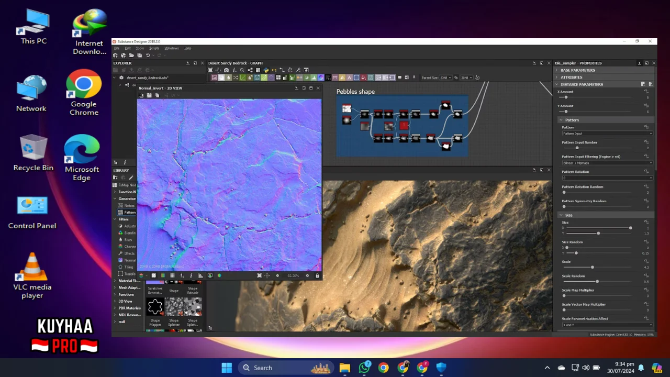The width and height of the screenshot is (670, 377).
Task: Add a Text node with the 'A' icon
Action: pyautogui.click(x=349, y=77)
